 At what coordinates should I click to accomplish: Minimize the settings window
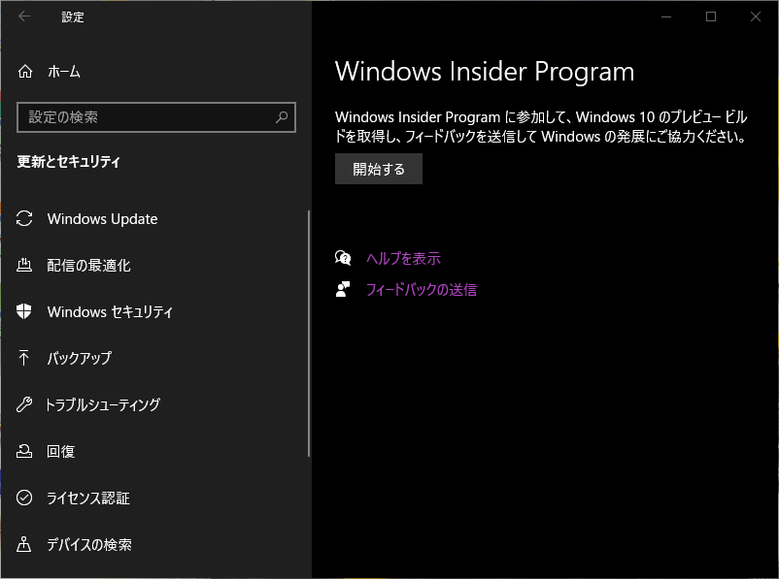tap(666, 16)
